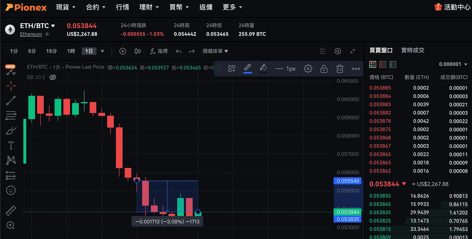
Task: Select the 1分 timeframe
Action: [x=14, y=51]
